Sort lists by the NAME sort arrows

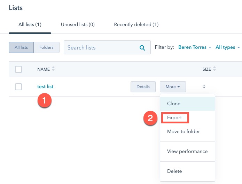[53, 69]
